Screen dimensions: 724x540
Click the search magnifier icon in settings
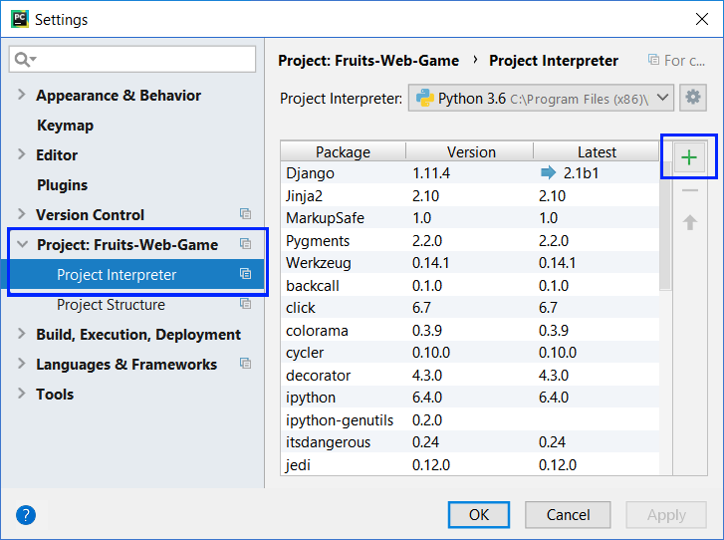click(24, 60)
